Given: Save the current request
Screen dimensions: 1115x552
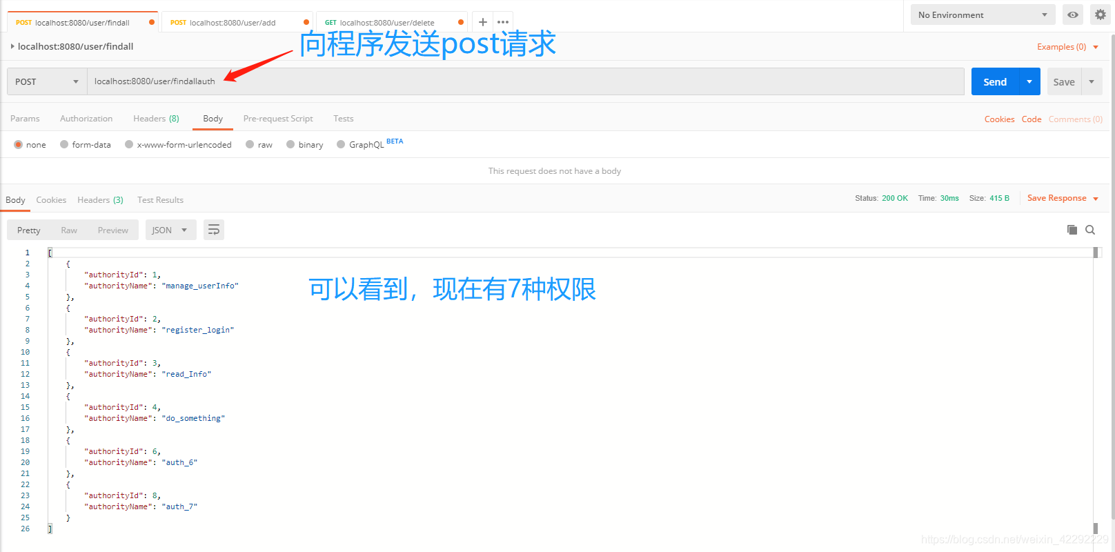Looking at the screenshot, I should point(1064,81).
